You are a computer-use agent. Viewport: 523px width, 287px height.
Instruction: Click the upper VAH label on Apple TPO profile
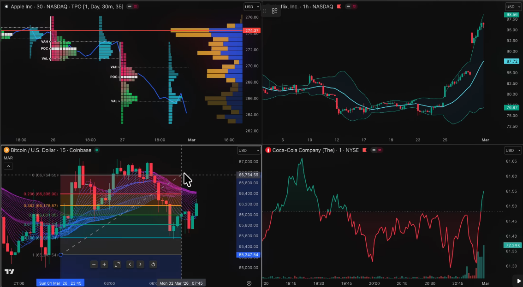[x=45, y=41]
